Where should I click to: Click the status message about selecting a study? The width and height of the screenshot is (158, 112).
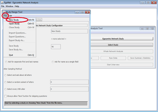46,103
